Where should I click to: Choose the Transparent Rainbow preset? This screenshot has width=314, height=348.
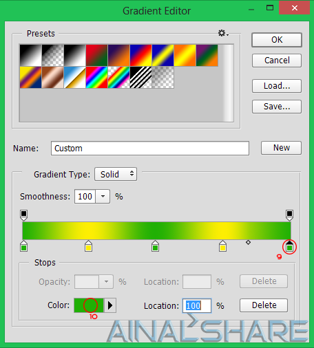pos(118,78)
